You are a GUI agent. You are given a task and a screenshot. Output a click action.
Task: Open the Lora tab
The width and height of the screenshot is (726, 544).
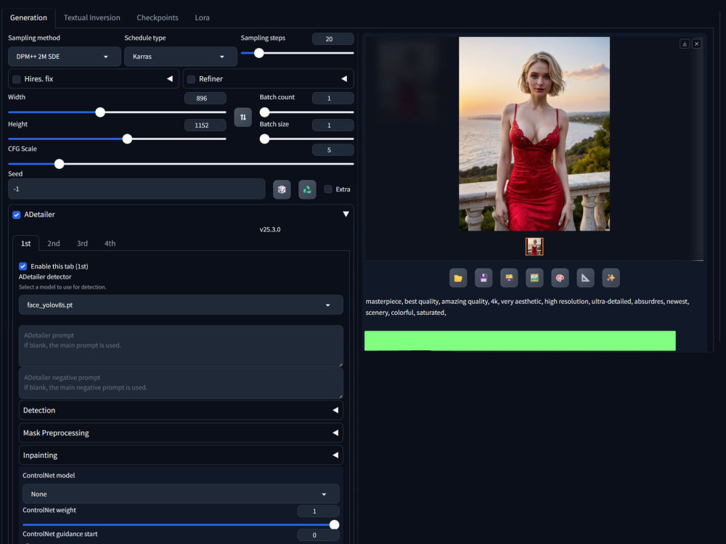(202, 17)
